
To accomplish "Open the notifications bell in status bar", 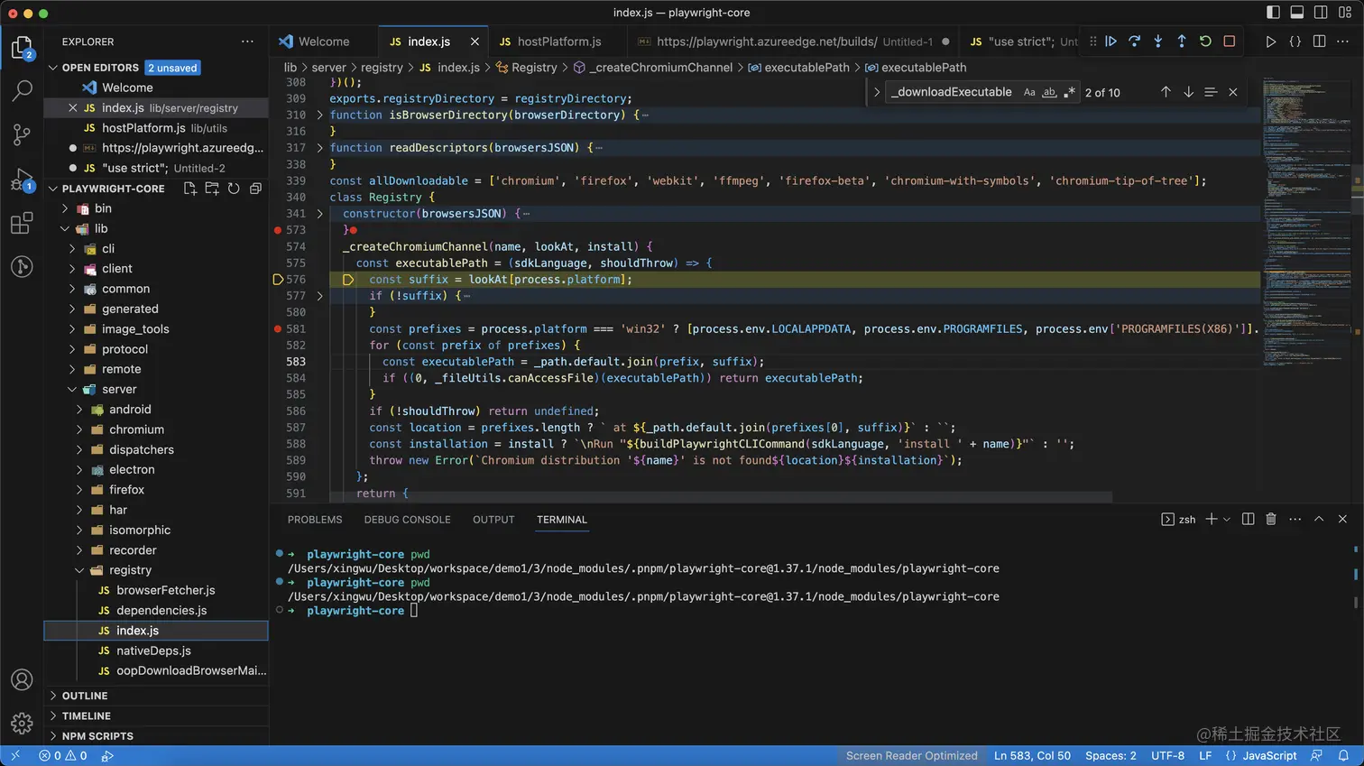I will 1343,756.
